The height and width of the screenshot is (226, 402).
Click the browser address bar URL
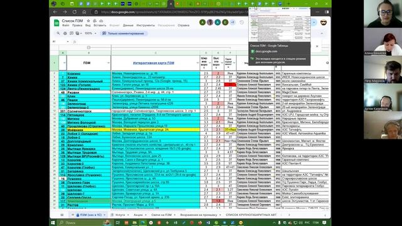[175, 12]
